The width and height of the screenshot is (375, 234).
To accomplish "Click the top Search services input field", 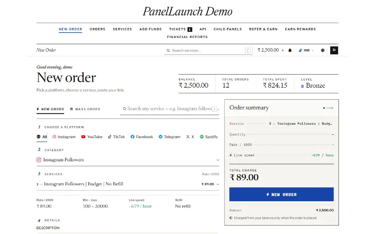I will pyautogui.click(x=208, y=51).
